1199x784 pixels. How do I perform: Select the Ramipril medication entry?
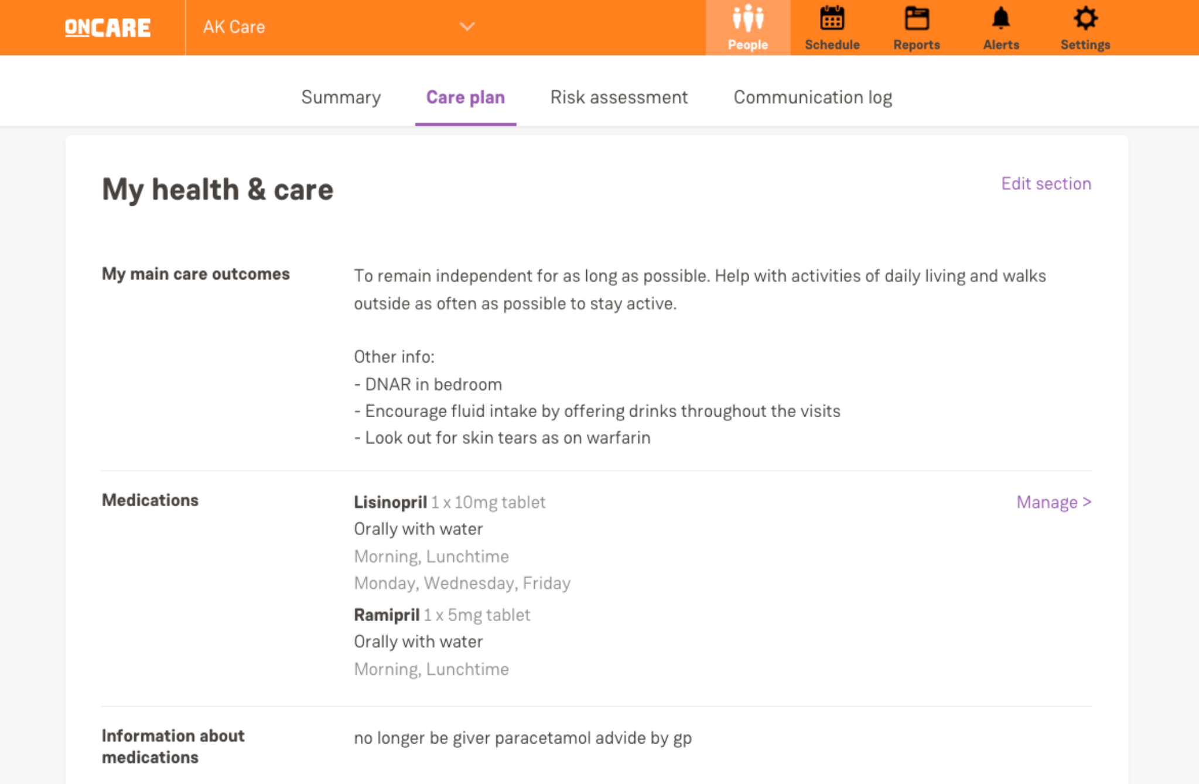click(x=387, y=615)
